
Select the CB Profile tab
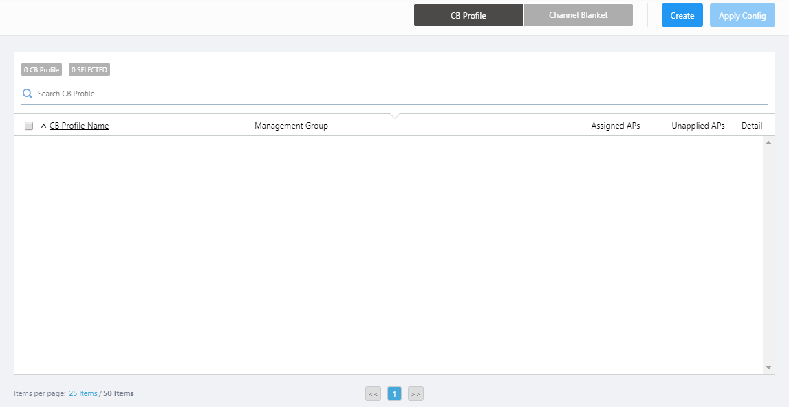coord(468,15)
